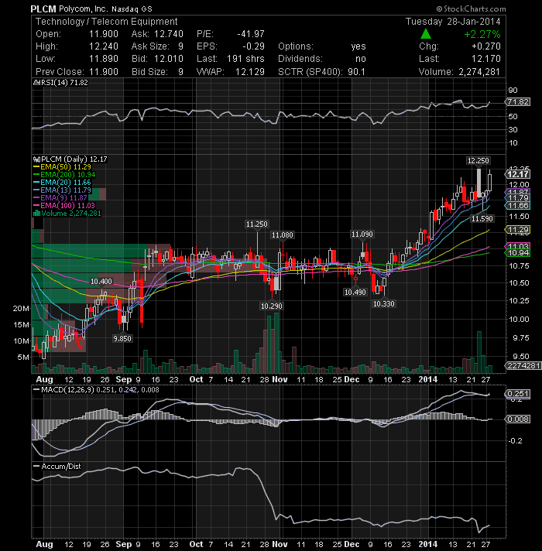Select the PLCM ticker symbol in the title
The image size is (542, 551).
43,9
